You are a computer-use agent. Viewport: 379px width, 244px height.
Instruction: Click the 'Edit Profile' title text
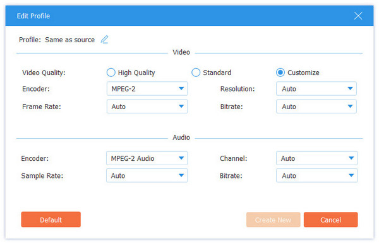tap(33, 16)
